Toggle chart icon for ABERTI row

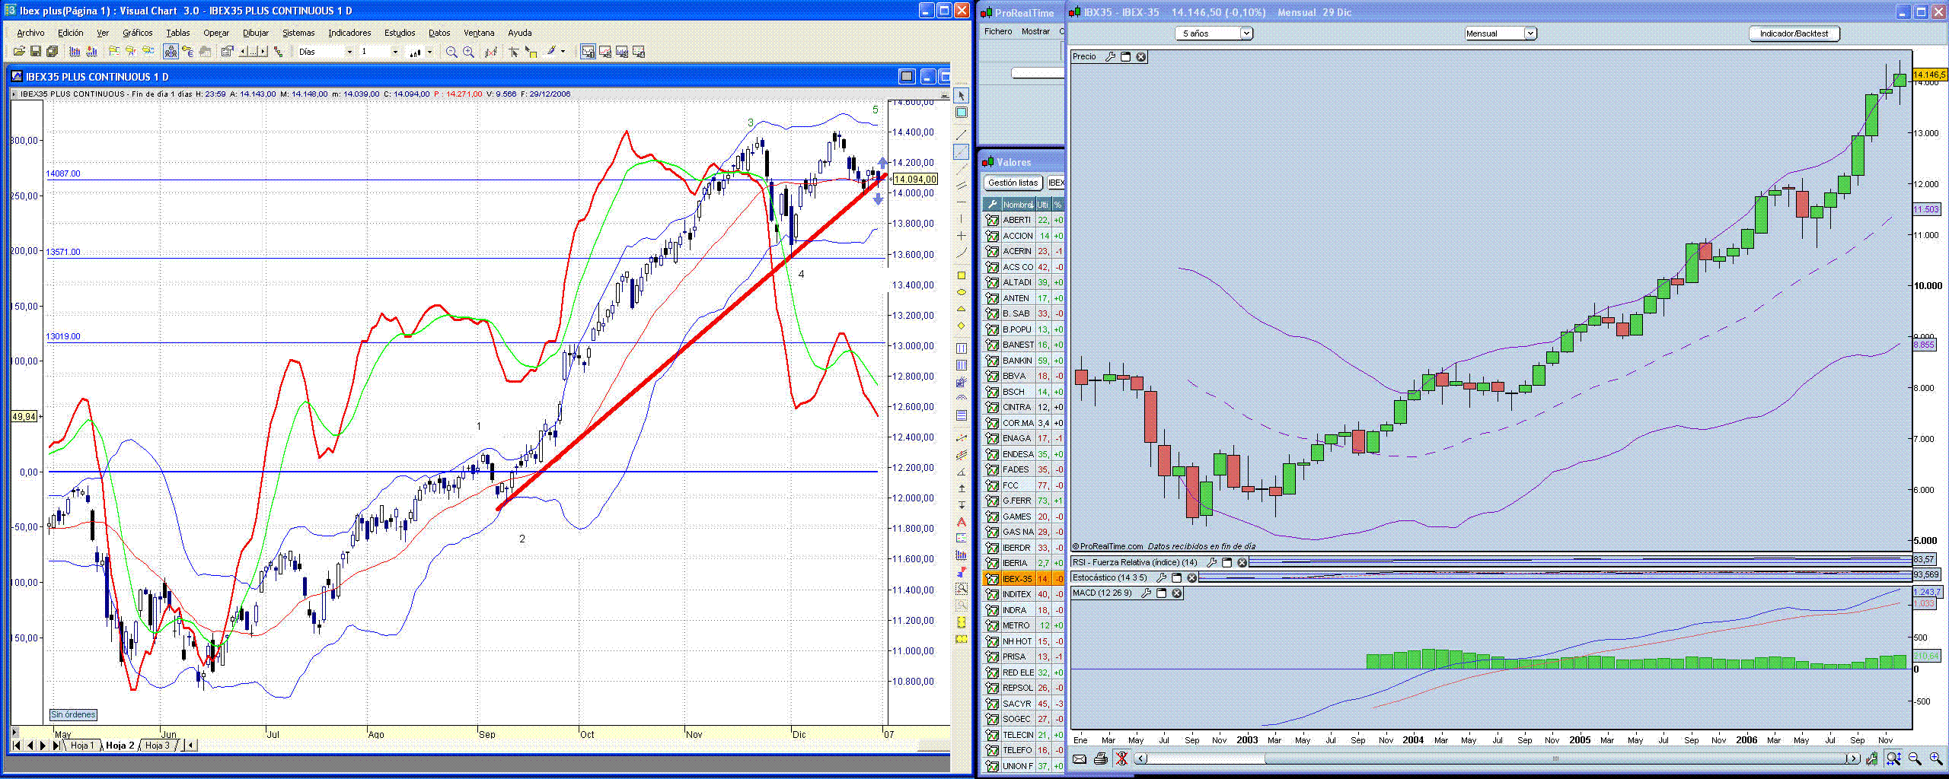pos(992,220)
